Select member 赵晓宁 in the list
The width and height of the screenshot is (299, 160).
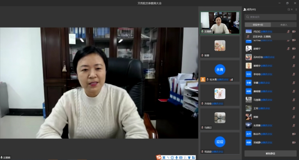(x=271, y=49)
